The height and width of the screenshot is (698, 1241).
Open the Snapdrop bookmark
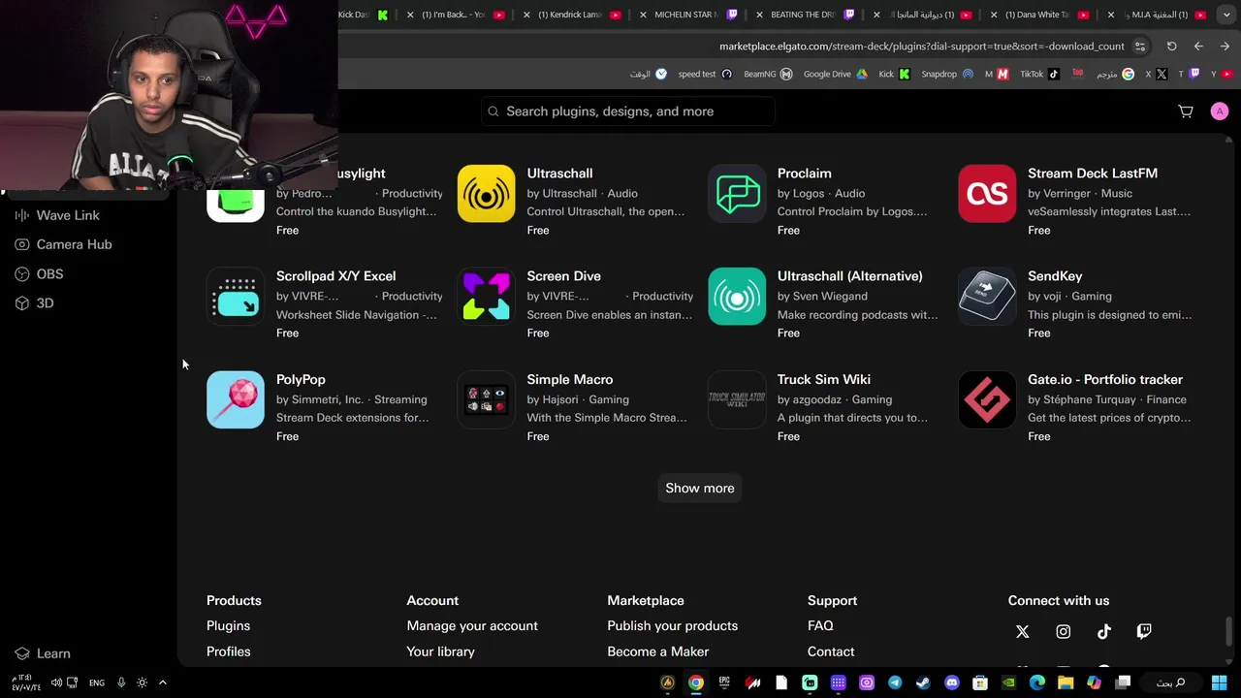(947, 74)
